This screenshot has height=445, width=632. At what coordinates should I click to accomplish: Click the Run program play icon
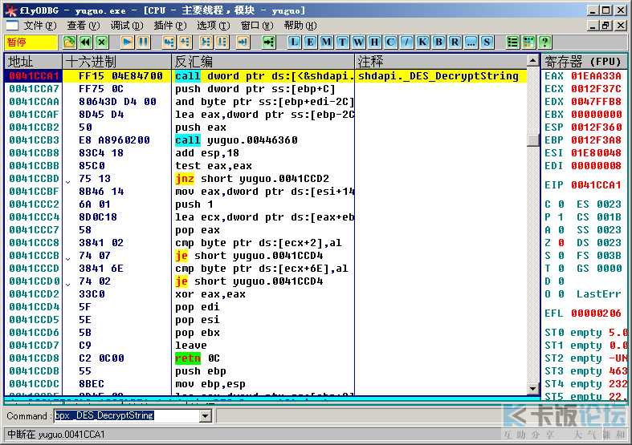[127, 42]
